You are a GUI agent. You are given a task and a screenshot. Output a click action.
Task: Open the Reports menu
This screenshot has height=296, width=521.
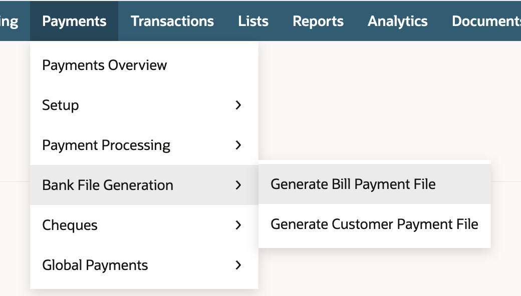pos(318,21)
